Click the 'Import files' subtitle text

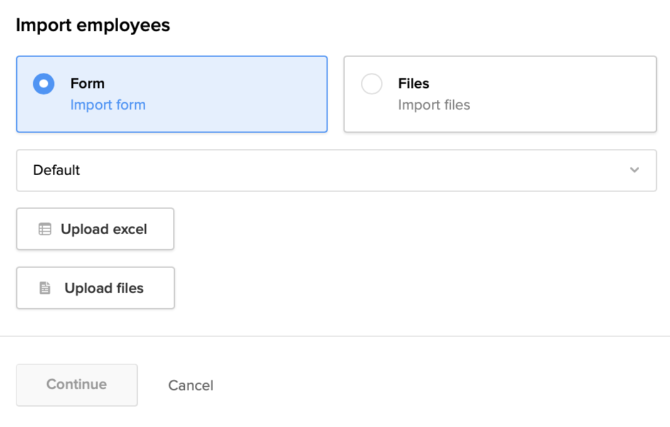pos(434,105)
